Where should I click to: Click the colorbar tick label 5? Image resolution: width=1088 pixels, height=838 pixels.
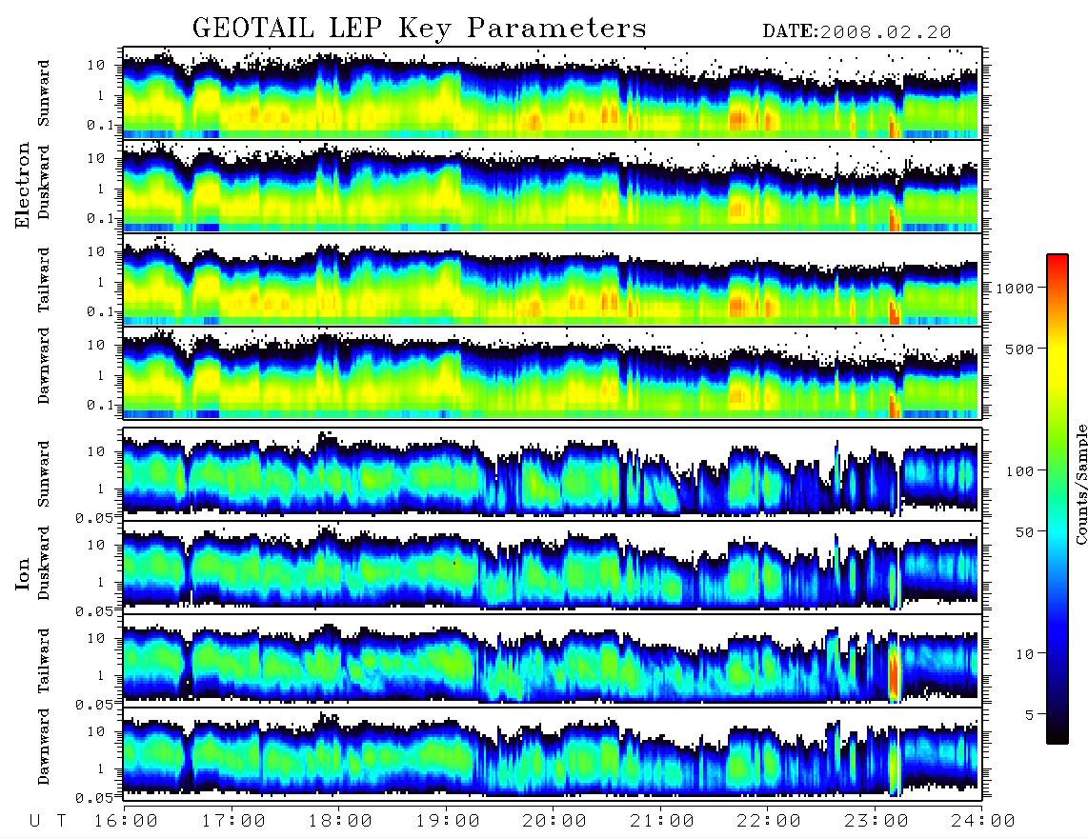[x=1030, y=715]
